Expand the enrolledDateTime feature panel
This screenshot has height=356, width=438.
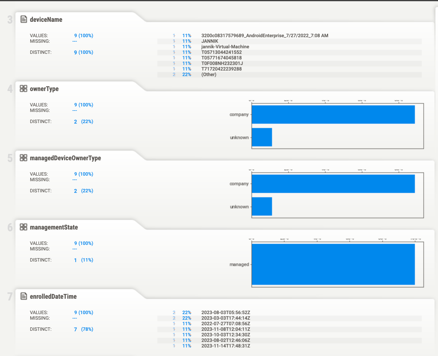tap(53, 297)
